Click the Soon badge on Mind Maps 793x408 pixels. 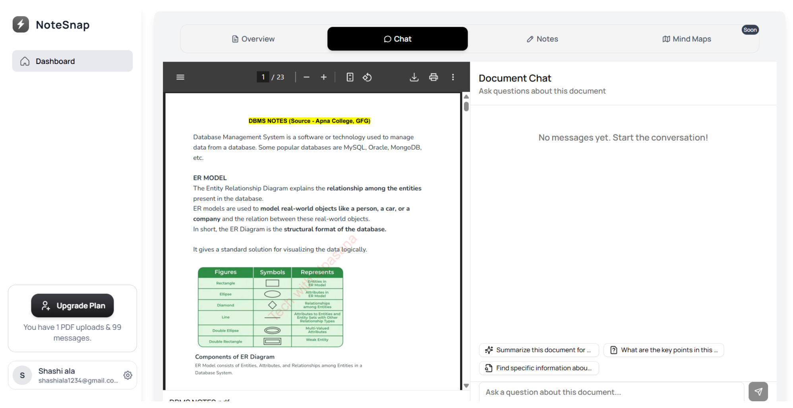tap(750, 30)
